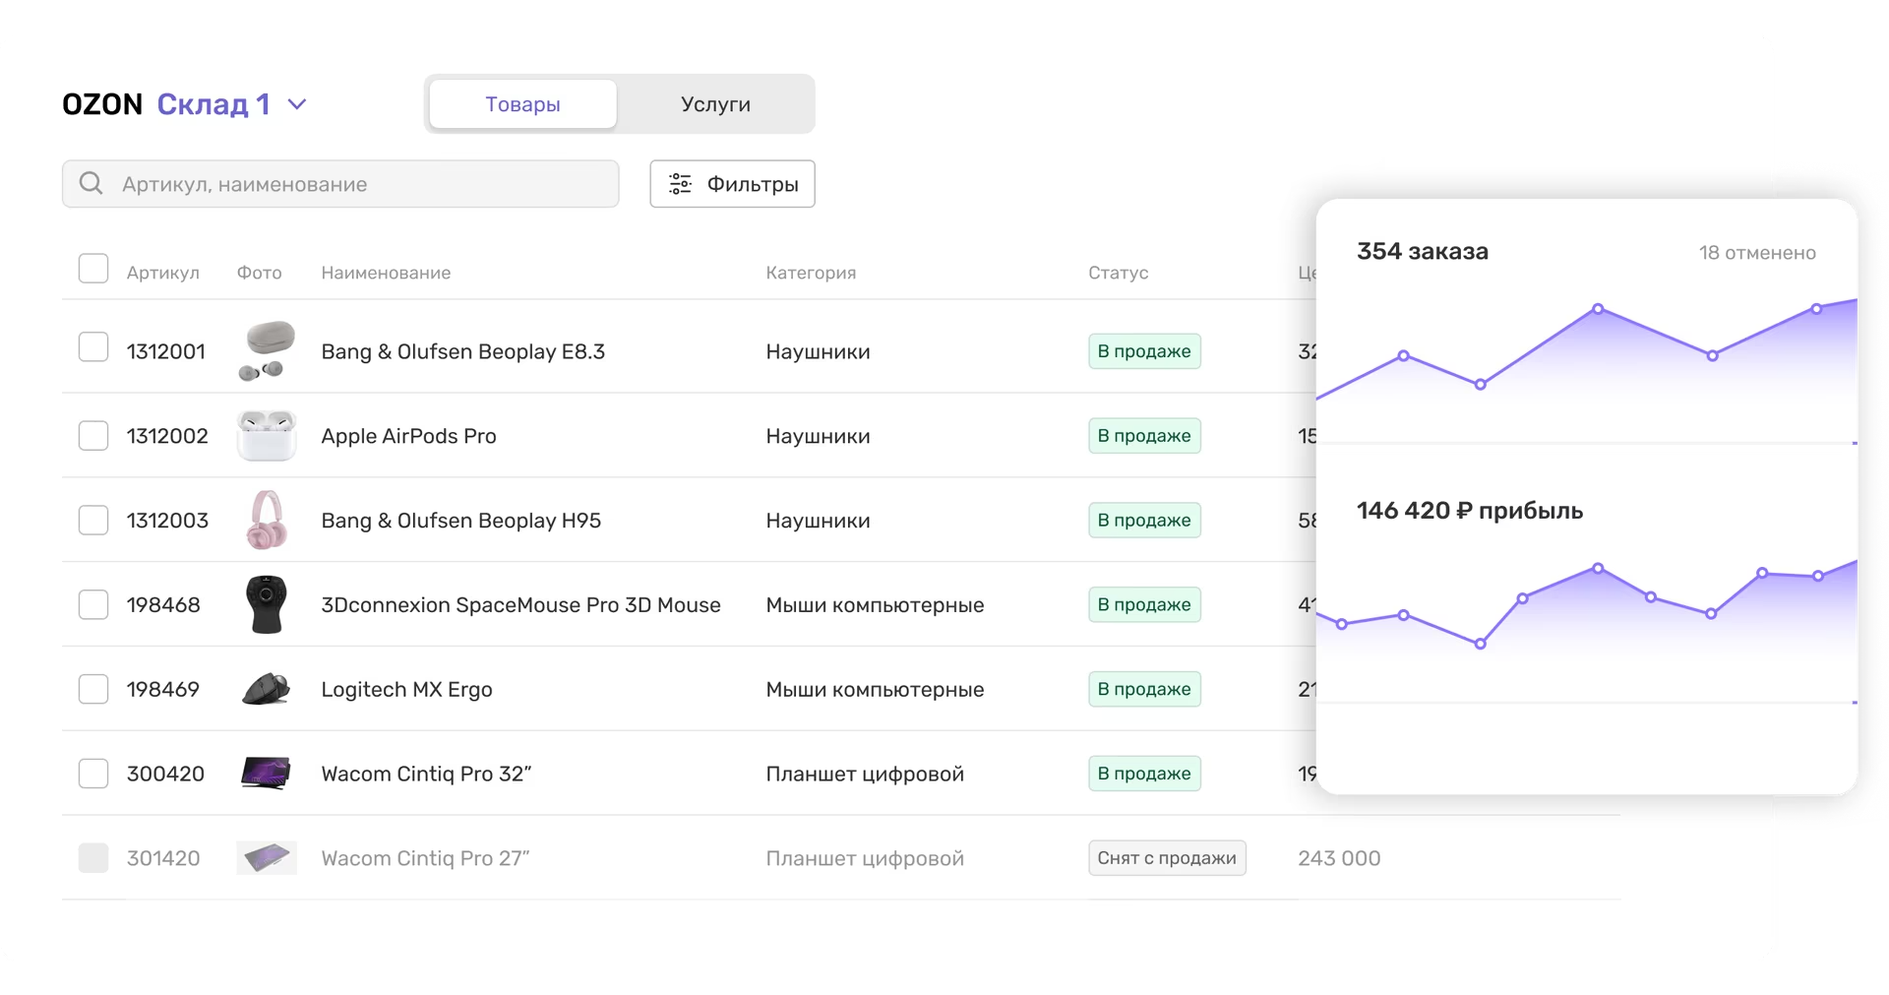
Task: Check the box for article 1312001
Action: pos(93,347)
